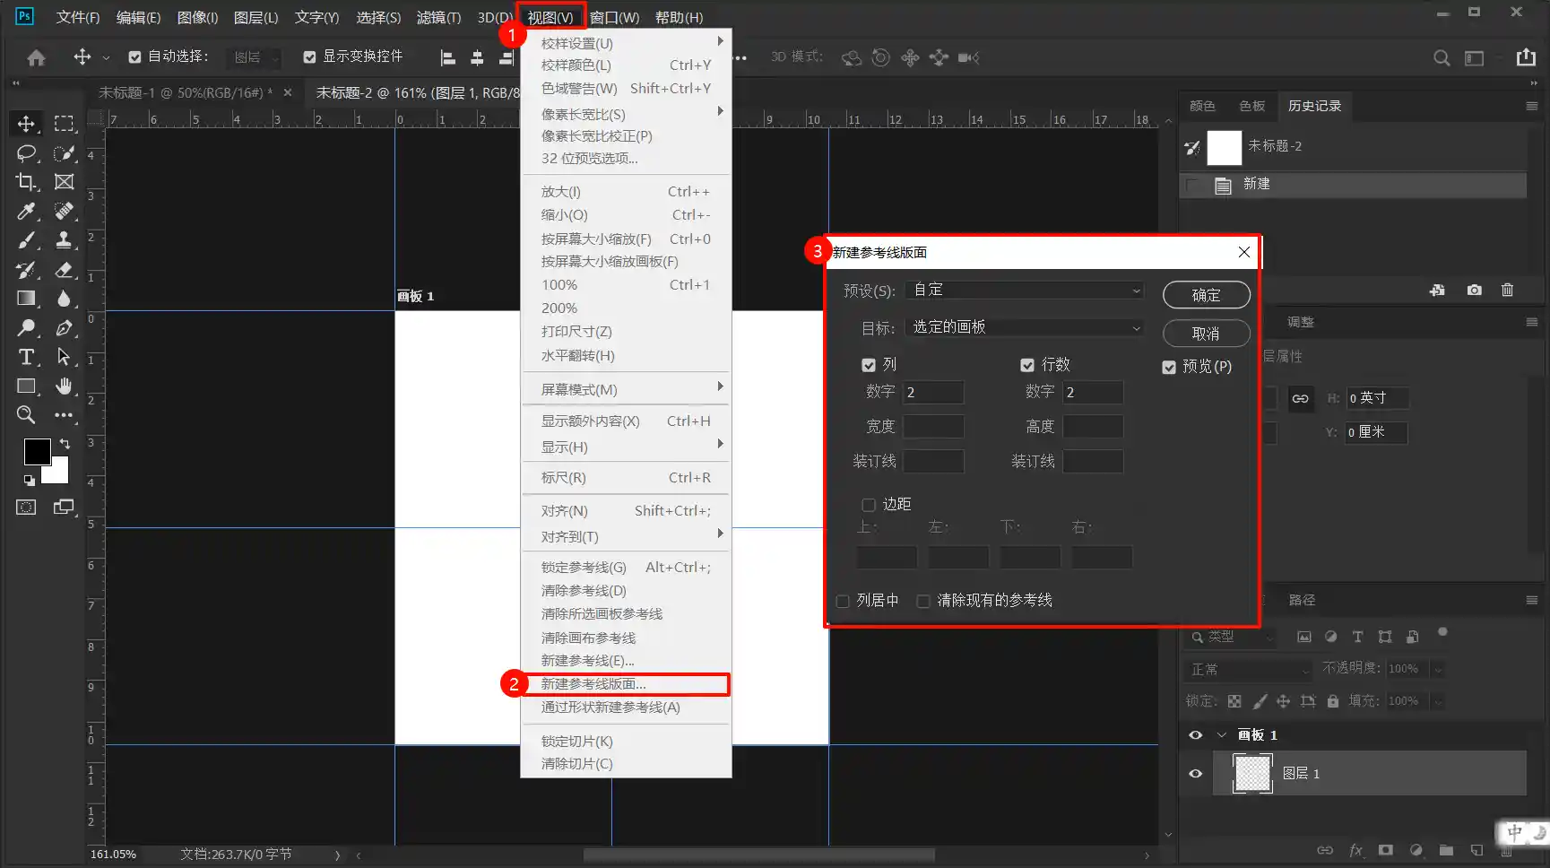
Task: Select the Quick Selection tool
Action: (x=64, y=153)
